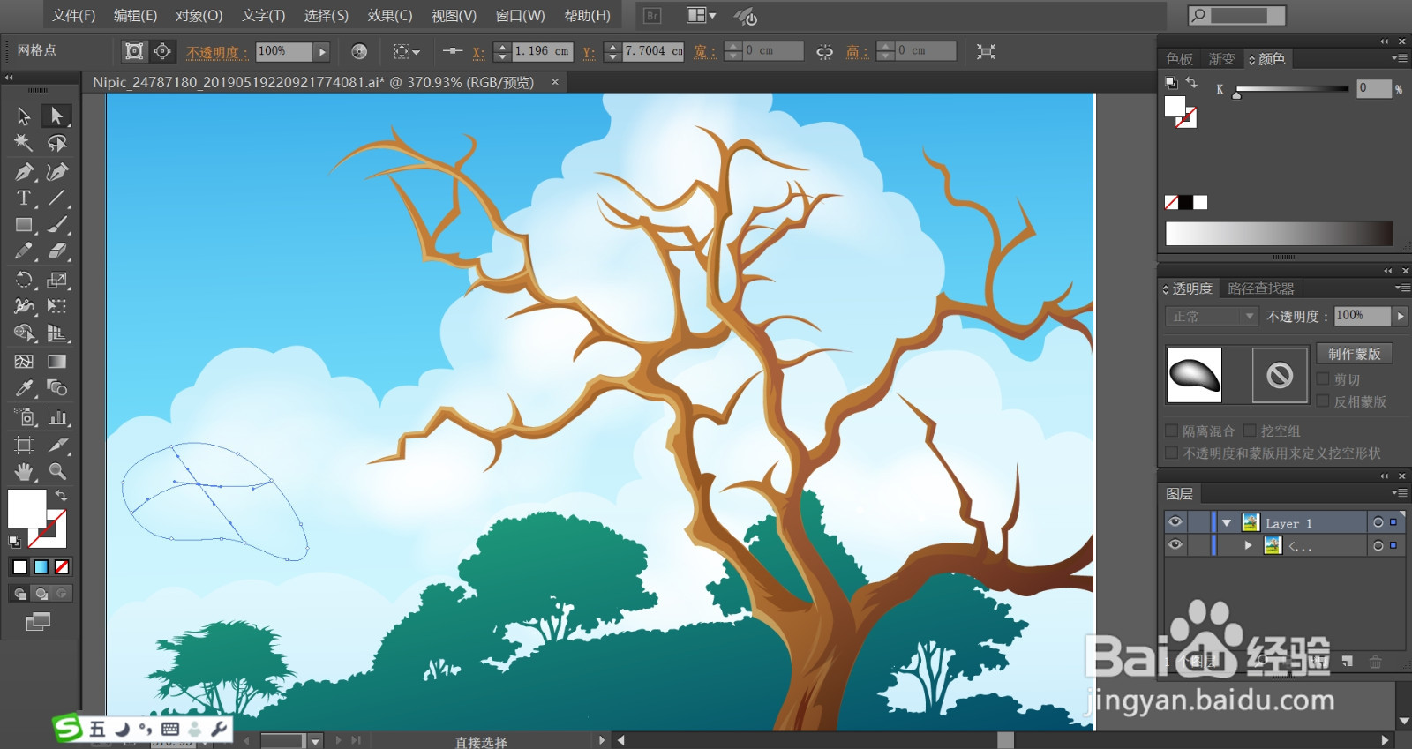The image size is (1412, 749).
Task: Select the Artboard tool
Action: [24, 445]
